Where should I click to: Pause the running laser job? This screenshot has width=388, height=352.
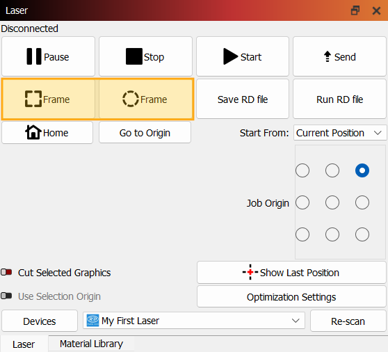click(x=48, y=56)
